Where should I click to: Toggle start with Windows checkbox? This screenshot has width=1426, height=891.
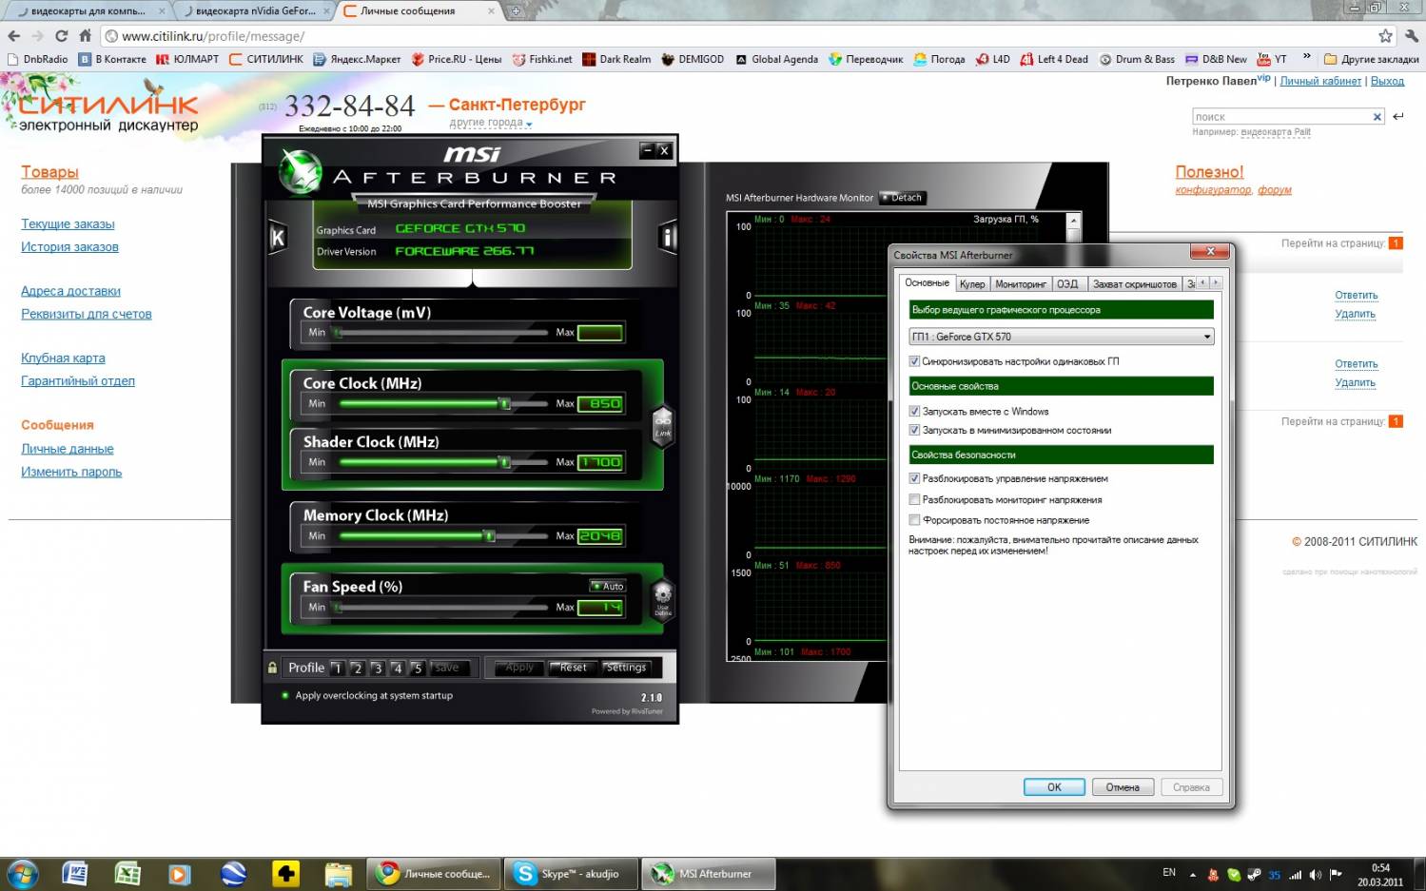[x=914, y=412]
